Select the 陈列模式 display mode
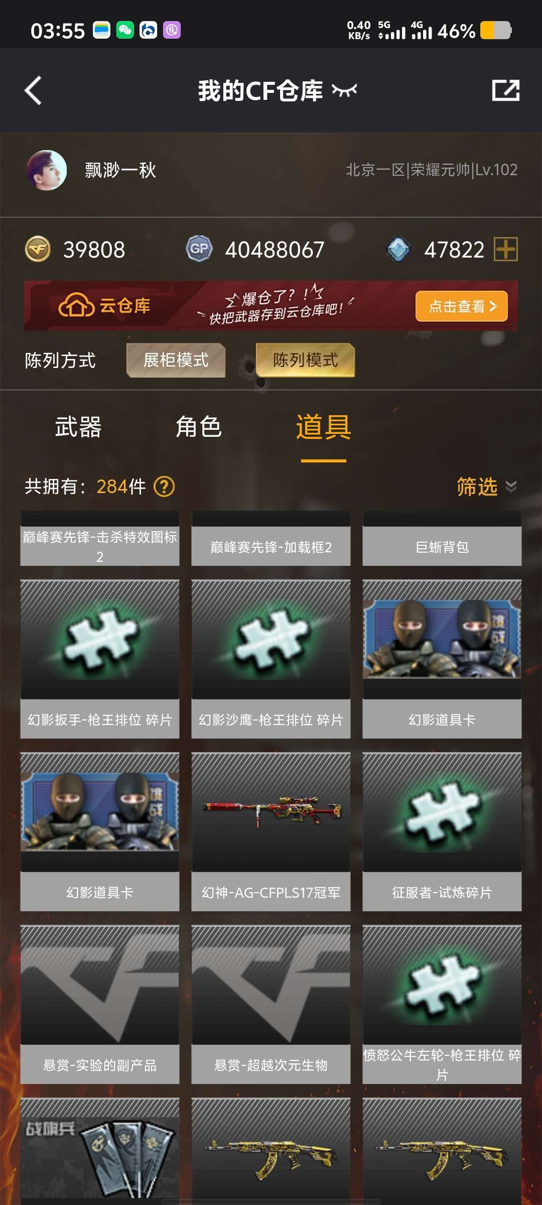Image resolution: width=542 pixels, height=1205 pixels. [305, 360]
